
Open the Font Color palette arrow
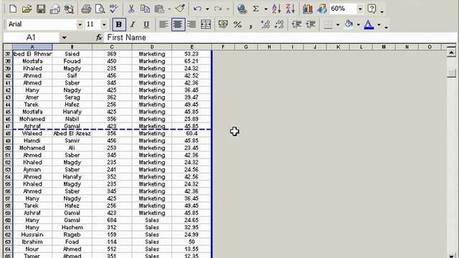click(379, 25)
